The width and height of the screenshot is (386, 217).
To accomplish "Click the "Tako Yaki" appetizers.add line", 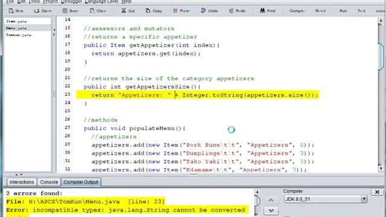I will [203, 162].
